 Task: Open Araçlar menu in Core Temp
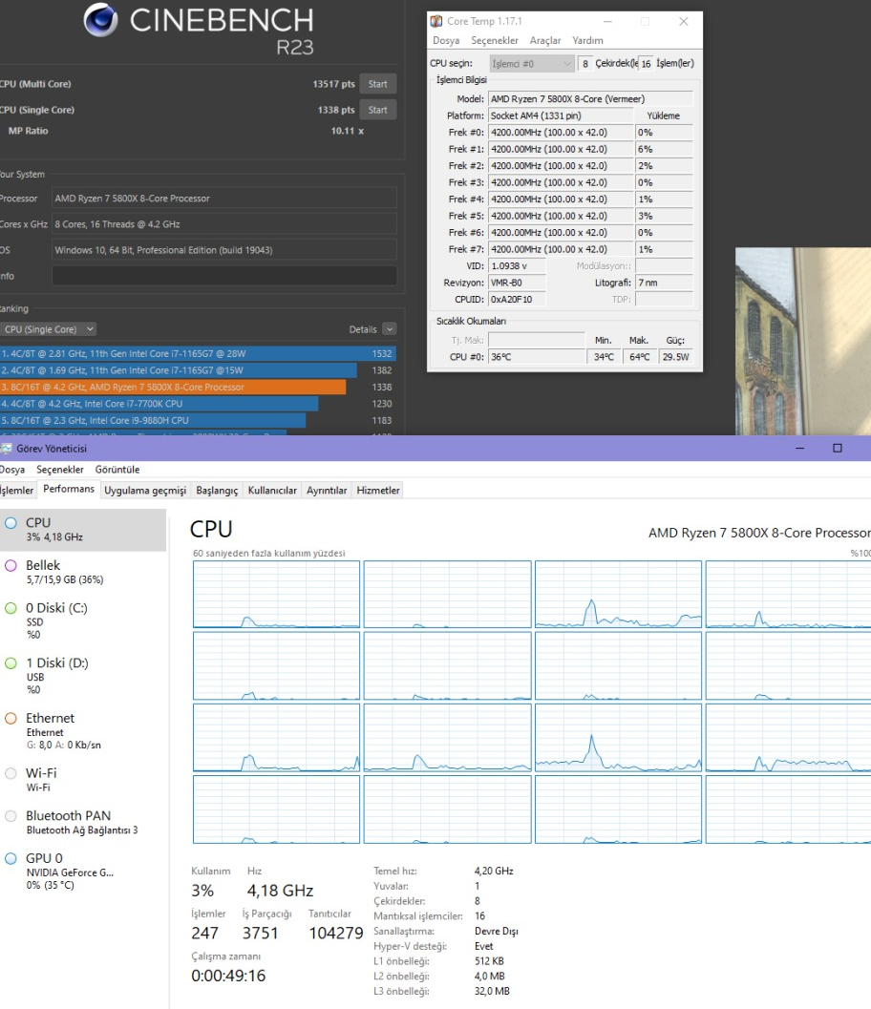click(x=545, y=40)
